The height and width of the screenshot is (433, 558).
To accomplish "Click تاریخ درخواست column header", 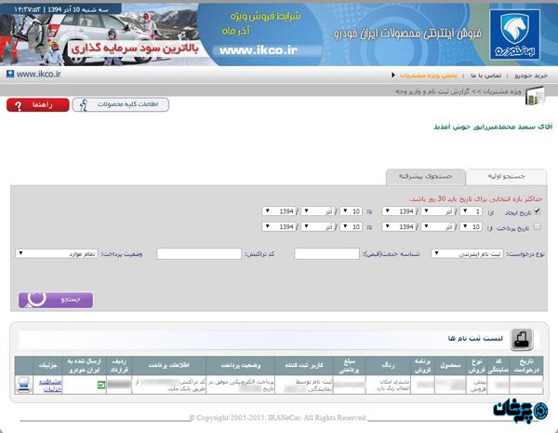I will pyautogui.click(x=526, y=365).
